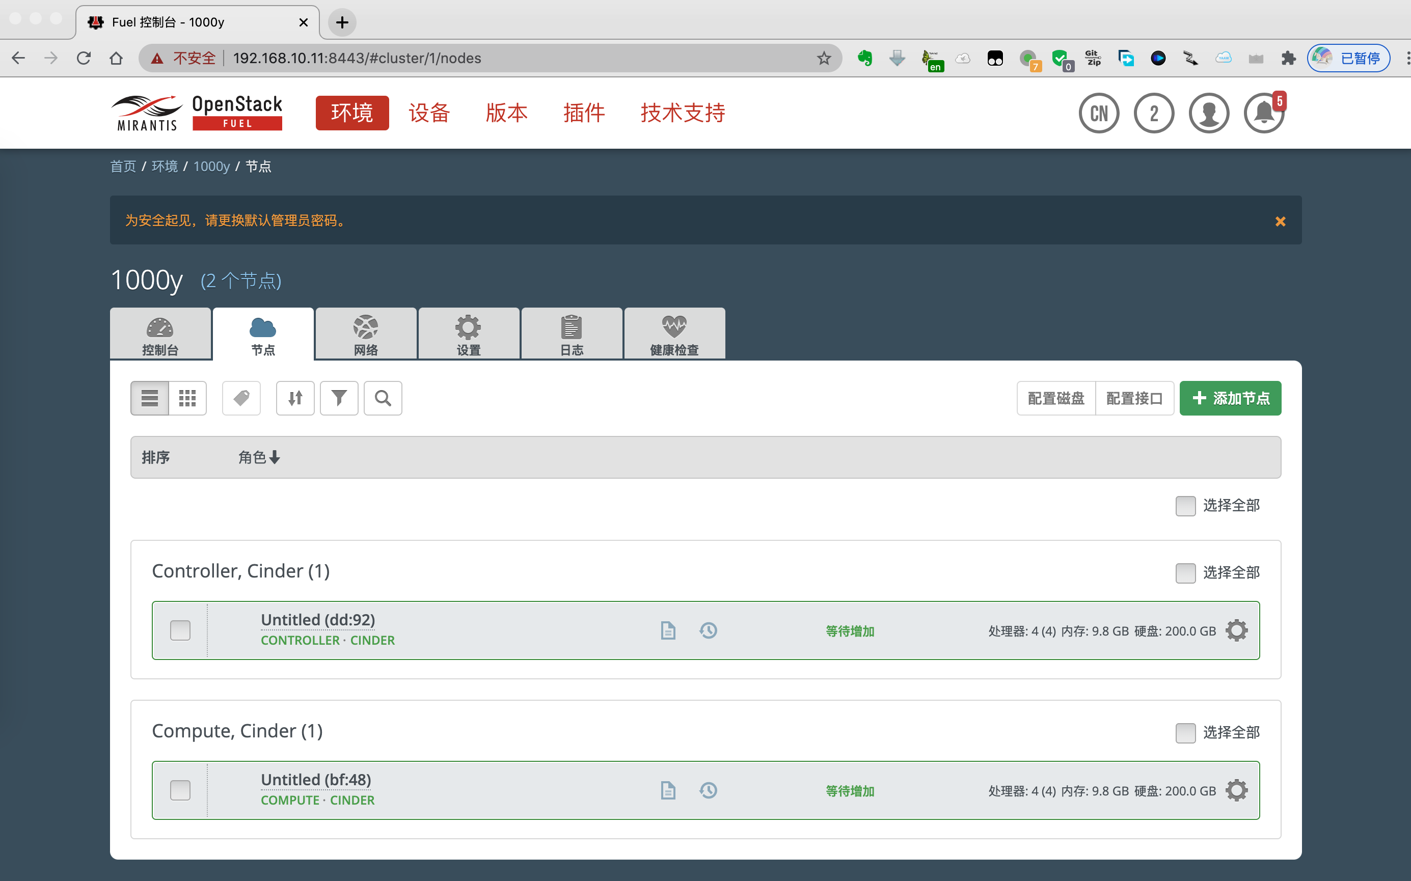Open the 技术支持 top menu
The image size is (1411, 881).
pyautogui.click(x=683, y=113)
